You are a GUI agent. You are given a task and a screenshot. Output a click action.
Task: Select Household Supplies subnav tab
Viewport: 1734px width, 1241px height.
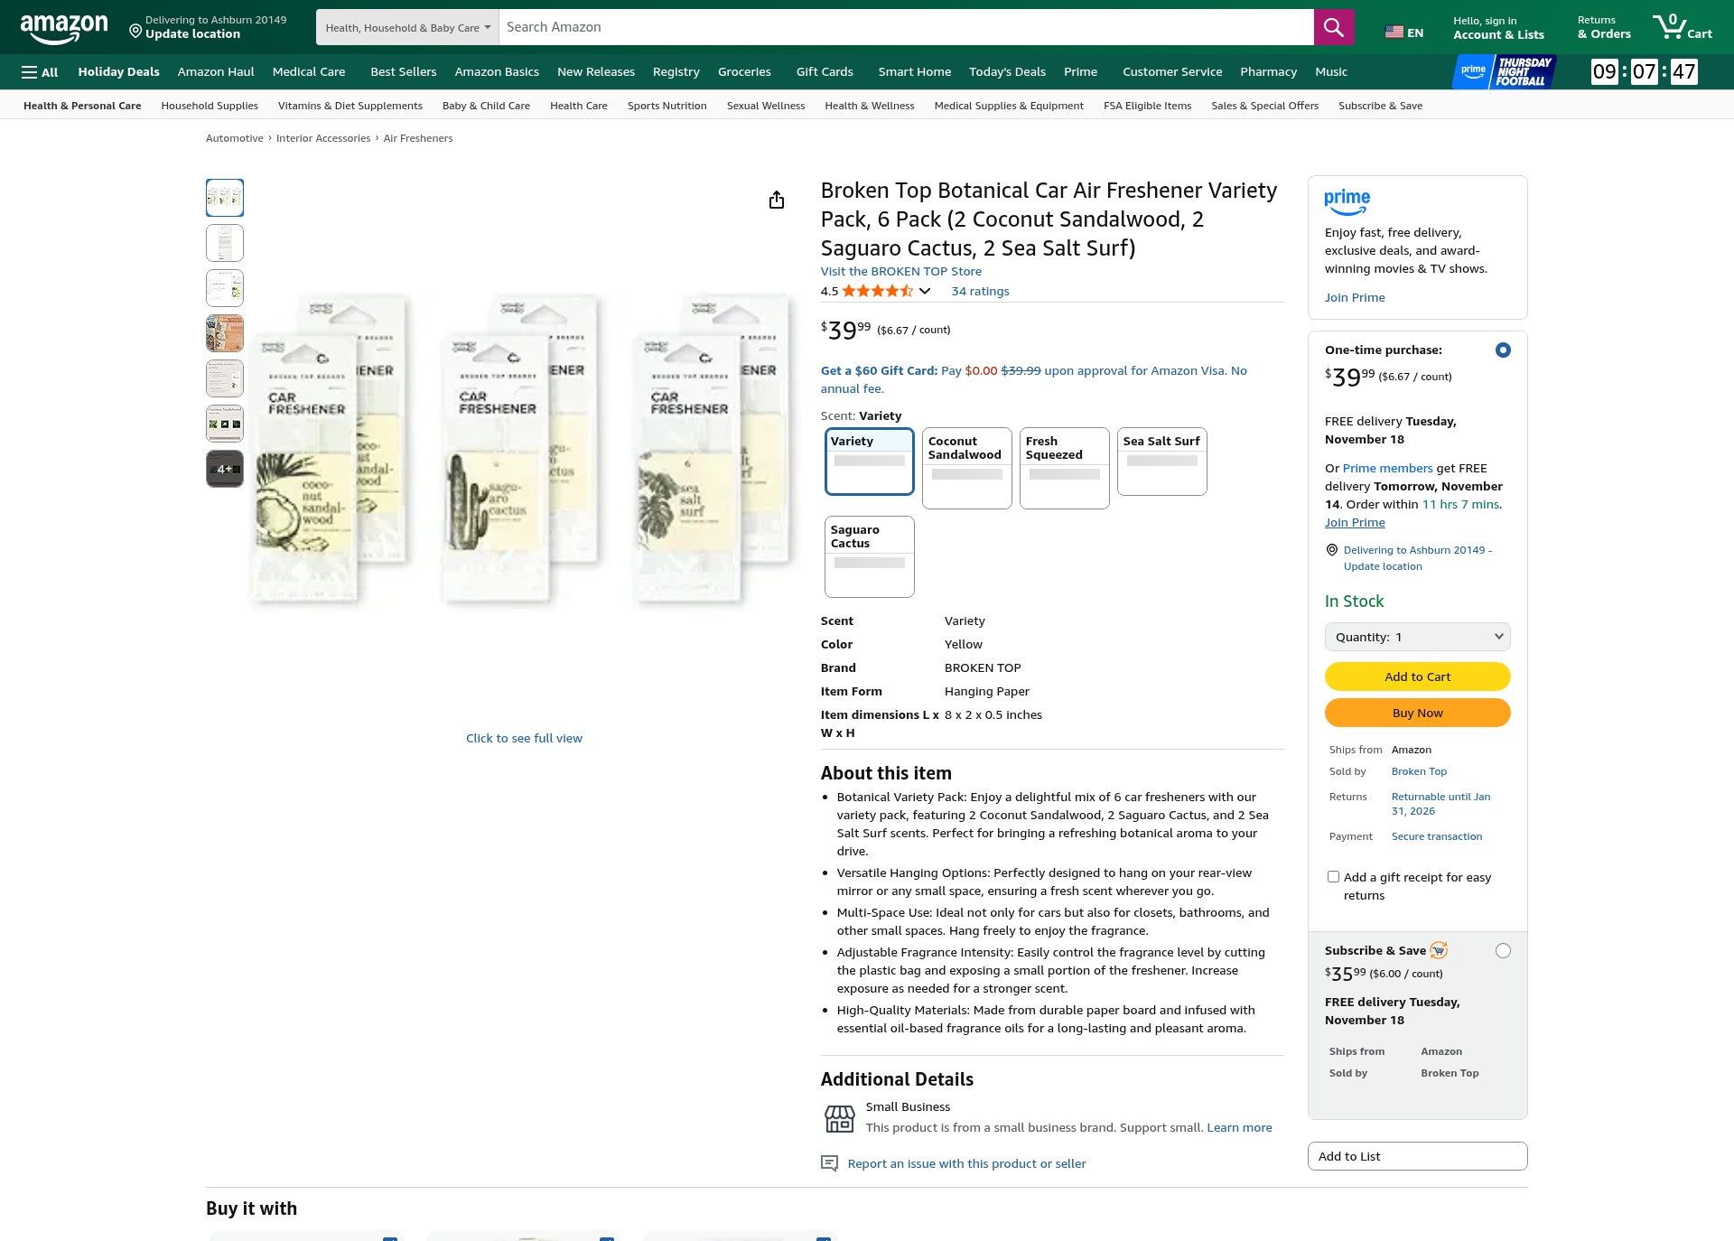point(210,106)
